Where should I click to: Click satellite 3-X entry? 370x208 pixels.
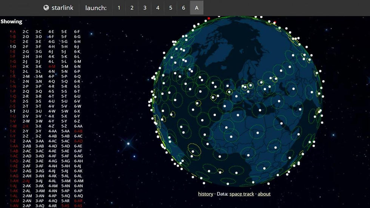point(39,126)
